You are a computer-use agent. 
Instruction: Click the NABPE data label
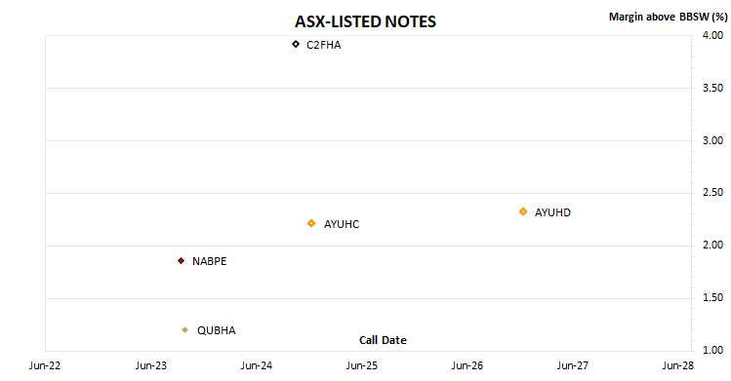pos(209,261)
